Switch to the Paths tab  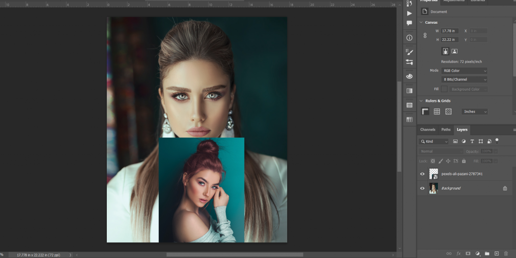click(446, 130)
